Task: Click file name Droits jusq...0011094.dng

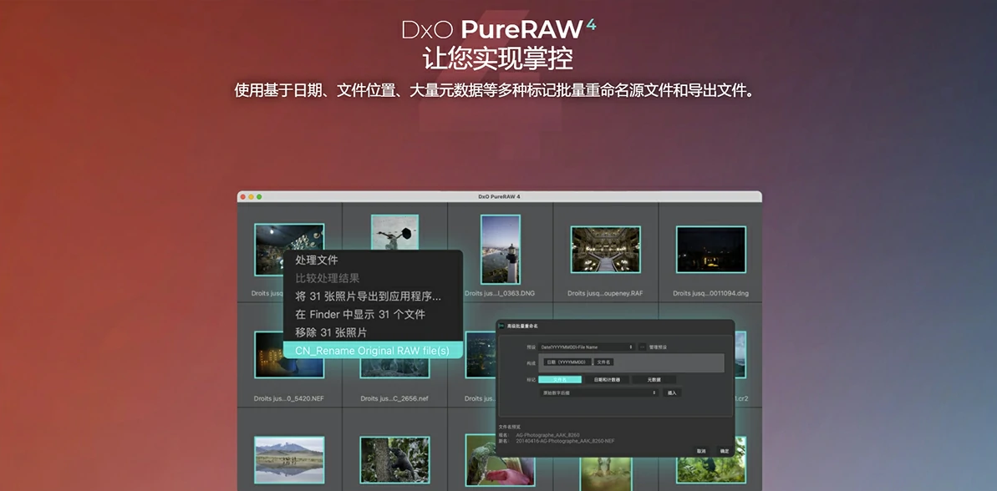Action: [710, 293]
